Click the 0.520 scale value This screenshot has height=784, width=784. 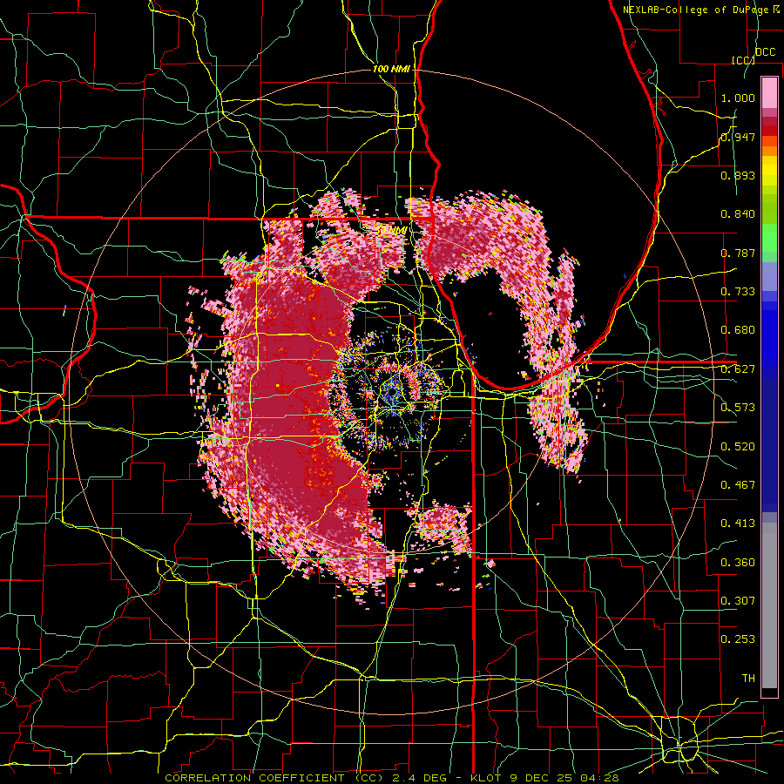coord(738,447)
